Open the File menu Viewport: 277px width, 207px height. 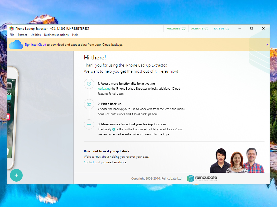(12, 35)
